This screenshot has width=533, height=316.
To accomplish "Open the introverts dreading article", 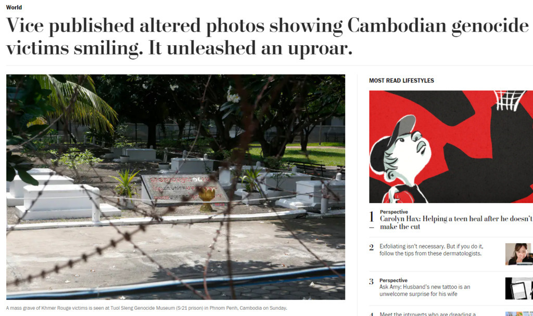I will pyautogui.click(x=427, y=314).
